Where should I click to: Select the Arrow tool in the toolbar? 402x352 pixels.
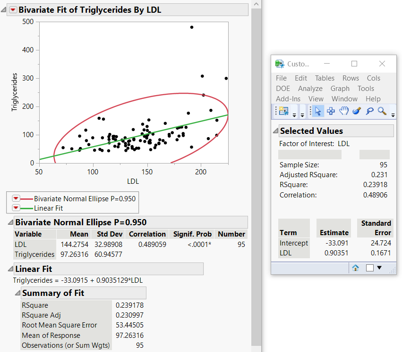pos(317,111)
